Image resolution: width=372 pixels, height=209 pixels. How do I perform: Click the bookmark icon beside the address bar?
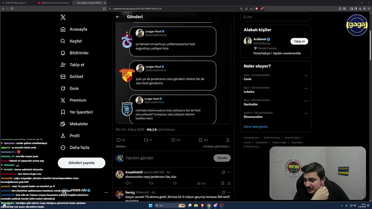tap(104, 9)
